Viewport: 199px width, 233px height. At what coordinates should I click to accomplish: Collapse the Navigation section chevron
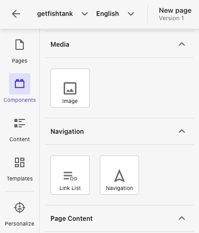click(x=181, y=131)
